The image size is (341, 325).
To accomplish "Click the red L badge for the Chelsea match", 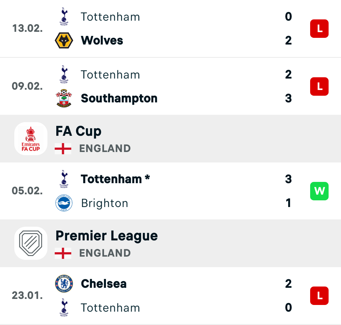I will [319, 296].
